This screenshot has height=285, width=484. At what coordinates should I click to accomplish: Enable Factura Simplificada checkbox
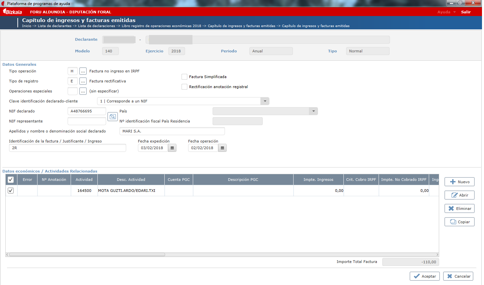[x=184, y=77]
